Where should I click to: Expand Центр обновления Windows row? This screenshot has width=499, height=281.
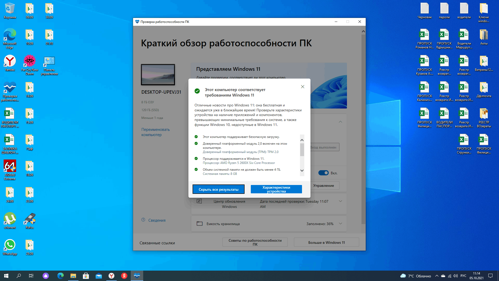340,201
